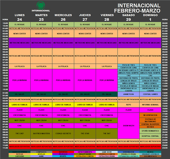This screenshot has width=170, height=159.
Task: Click the INTERNACIONAL FEBRERO-MARZO title
Action: [x=137, y=8]
